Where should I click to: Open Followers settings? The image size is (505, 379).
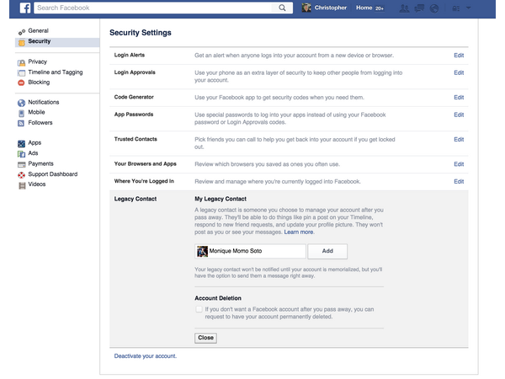click(40, 122)
